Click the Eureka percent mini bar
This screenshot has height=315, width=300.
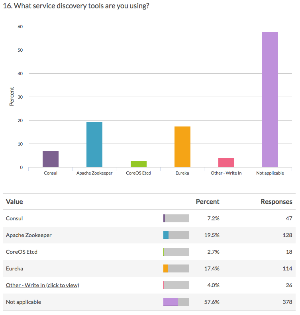(176, 268)
